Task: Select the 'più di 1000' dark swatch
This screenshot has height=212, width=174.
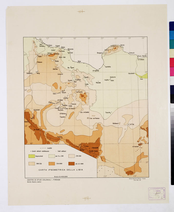Action: (x=71, y=163)
